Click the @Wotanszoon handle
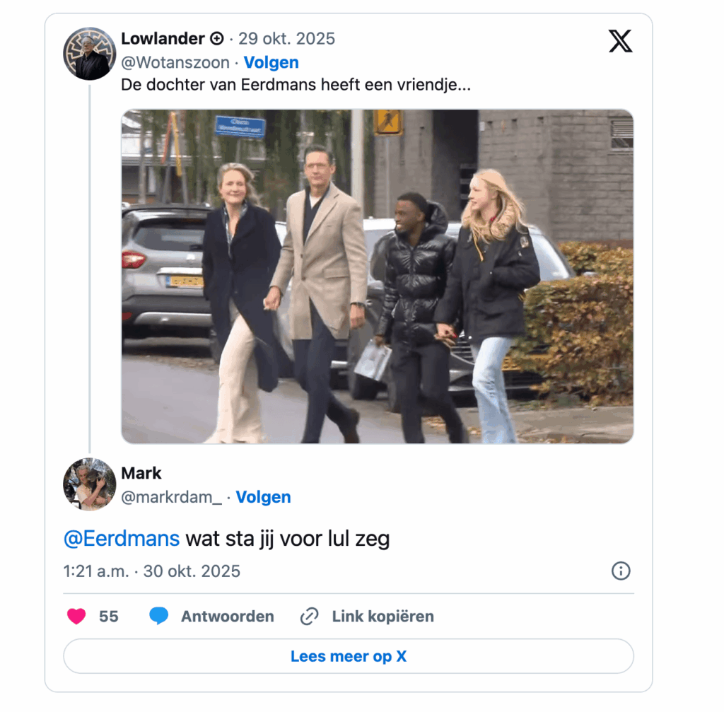Image resolution: width=724 pixels, height=712 pixels. 175,62
